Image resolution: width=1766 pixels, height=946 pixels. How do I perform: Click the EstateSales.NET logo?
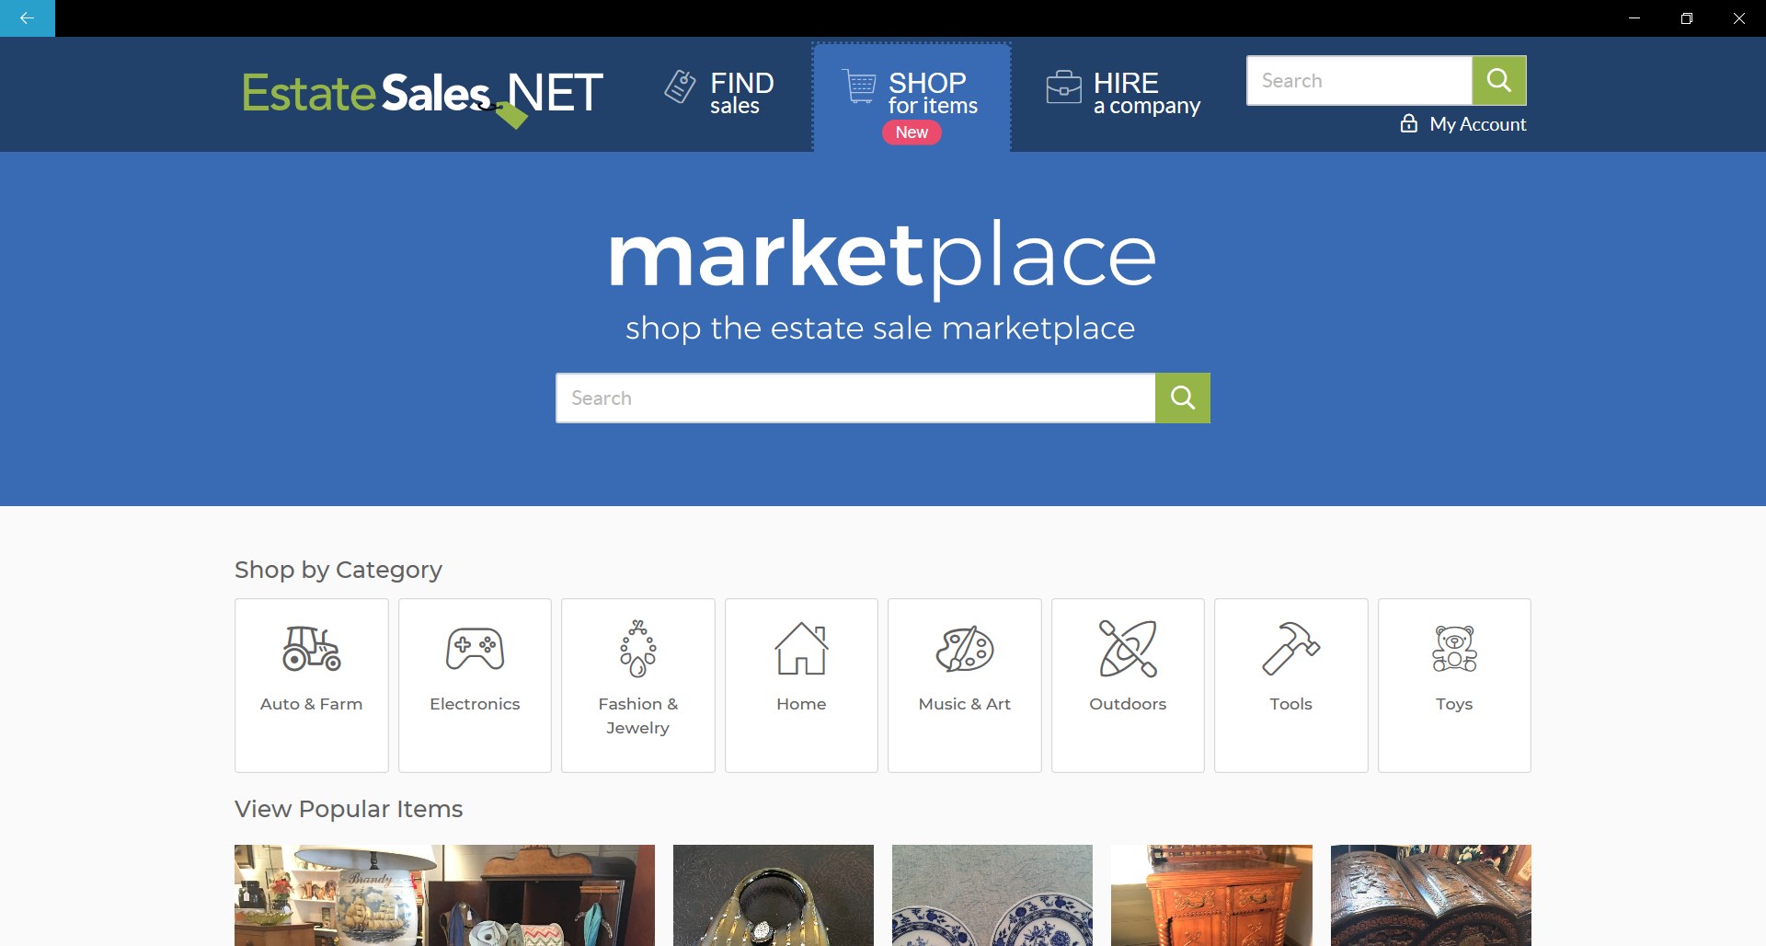422,95
